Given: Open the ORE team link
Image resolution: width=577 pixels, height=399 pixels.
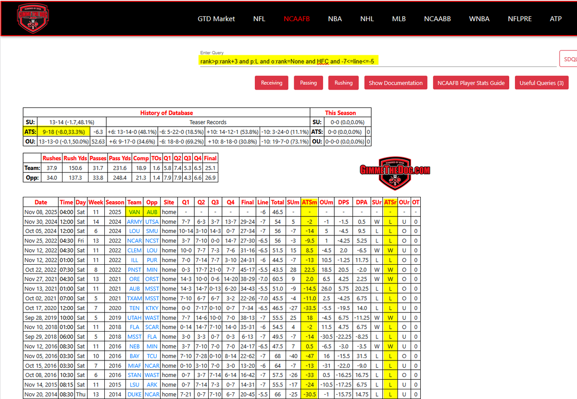Looking at the screenshot, I should coord(135,279).
